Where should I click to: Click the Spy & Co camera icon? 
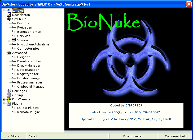coord(9,19)
